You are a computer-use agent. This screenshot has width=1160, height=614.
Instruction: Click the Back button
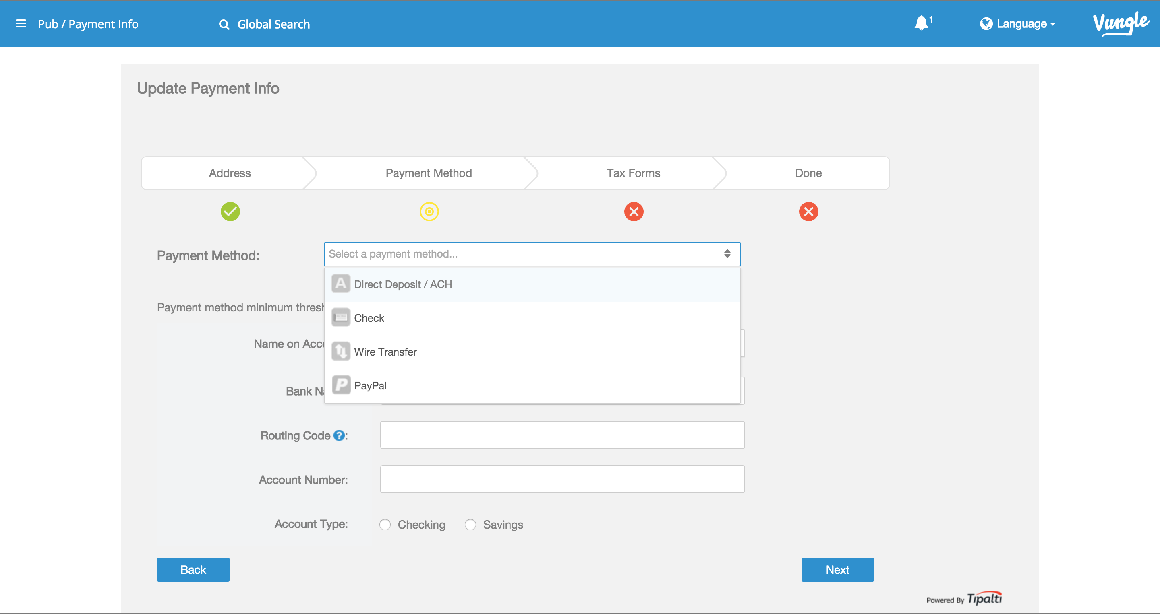193,570
